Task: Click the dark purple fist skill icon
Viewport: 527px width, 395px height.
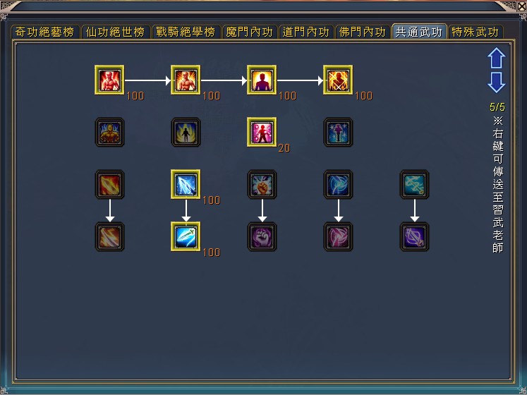Action: pyautogui.click(x=262, y=236)
